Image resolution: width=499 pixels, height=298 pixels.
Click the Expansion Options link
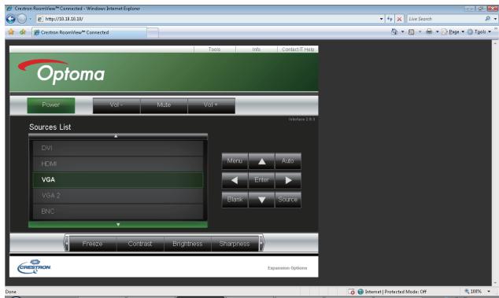point(287,268)
